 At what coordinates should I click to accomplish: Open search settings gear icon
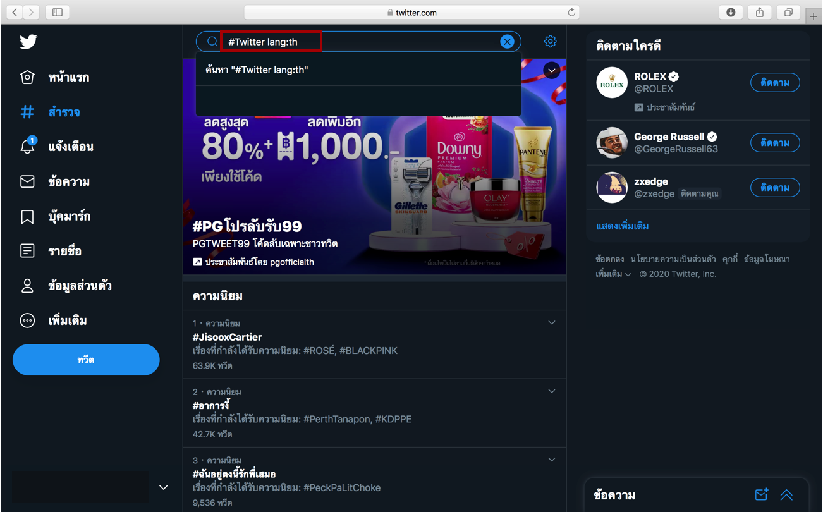(550, 42)
